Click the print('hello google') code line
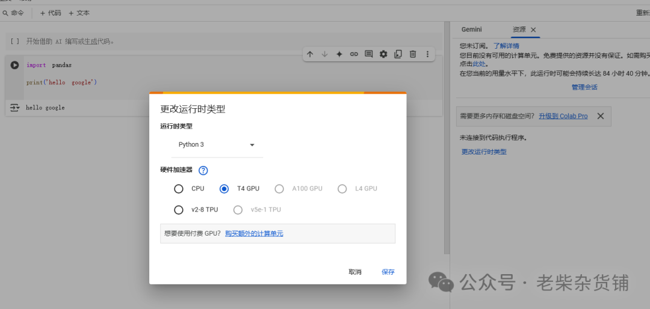The height and width of the screenshot is (309, 650). (x=61, y=82)
